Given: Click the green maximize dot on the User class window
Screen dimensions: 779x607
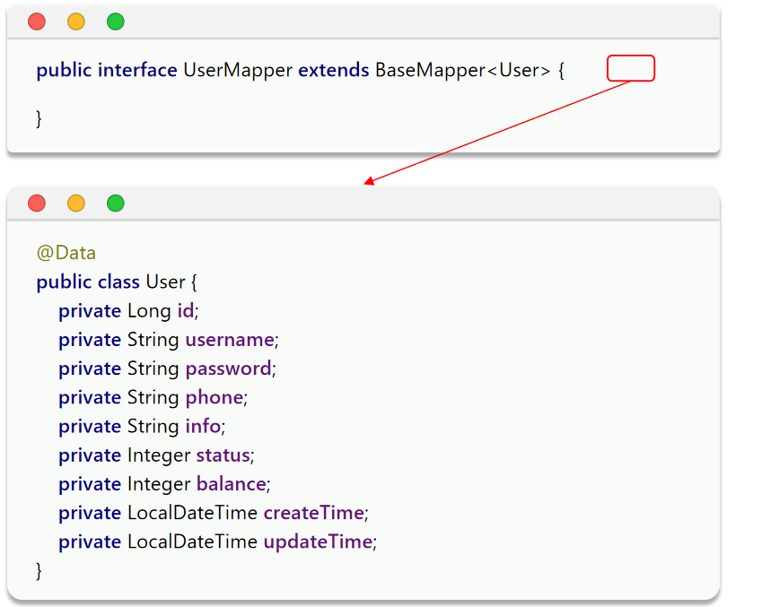Looking at the screenshot, I should coord(116,203).
